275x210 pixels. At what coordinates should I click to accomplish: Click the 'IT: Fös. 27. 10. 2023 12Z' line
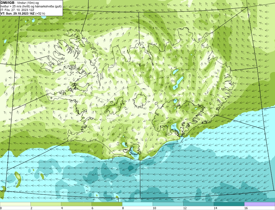[17, 10]
